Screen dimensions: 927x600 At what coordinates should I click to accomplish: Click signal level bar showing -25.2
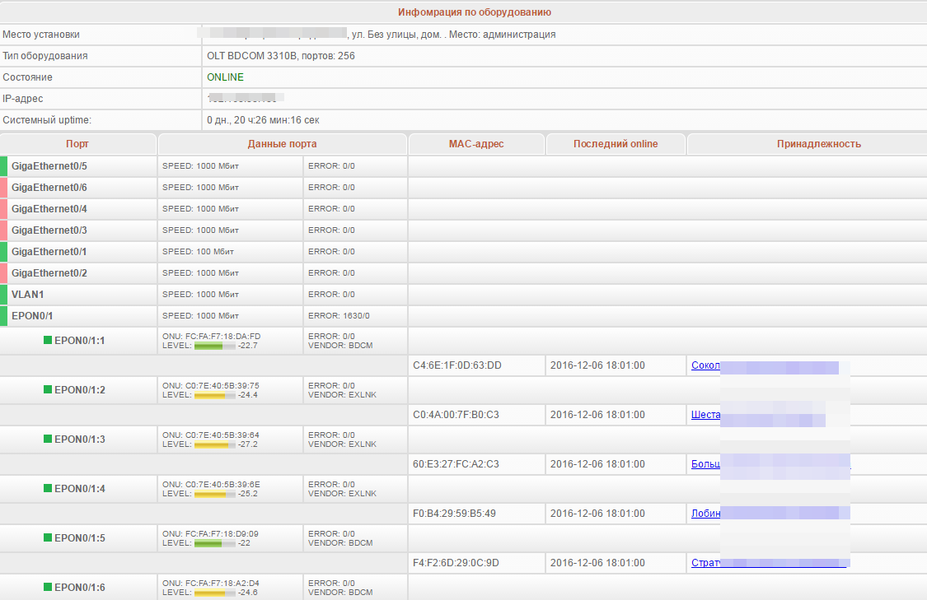point(214,494)
